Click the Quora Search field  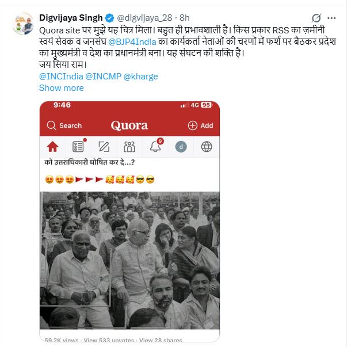pos(64,125)
